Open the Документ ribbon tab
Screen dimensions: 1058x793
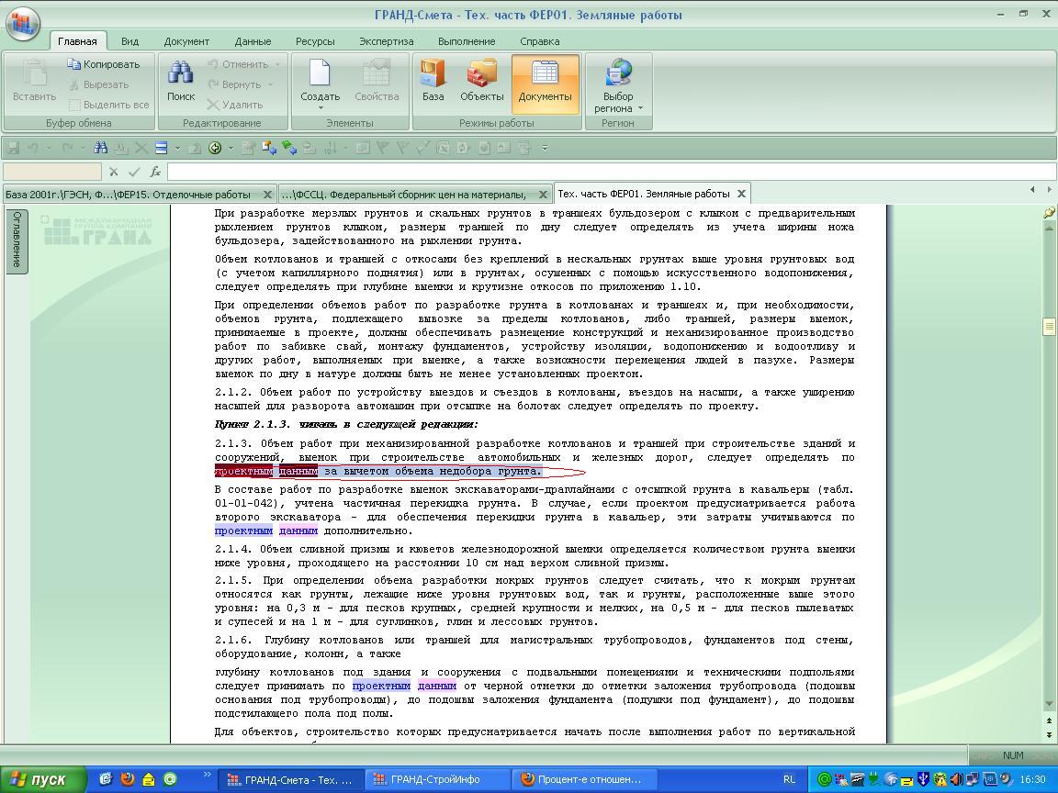tap(186, 41)
